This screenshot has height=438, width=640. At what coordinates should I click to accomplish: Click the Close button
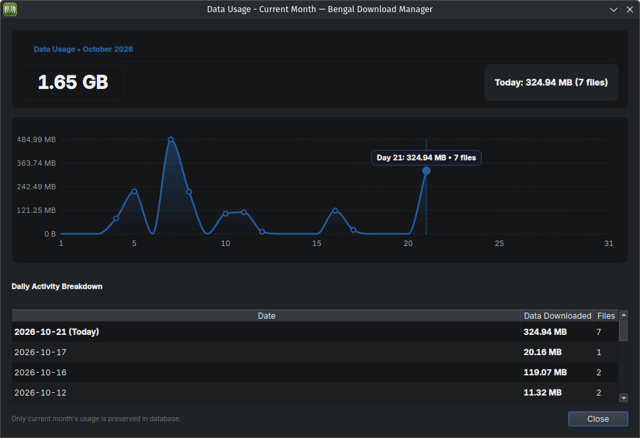[x=598, y=419]
